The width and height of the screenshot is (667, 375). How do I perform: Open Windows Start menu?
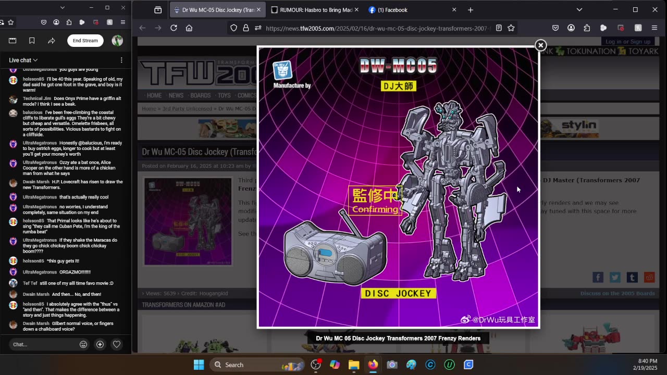[199, 365]
